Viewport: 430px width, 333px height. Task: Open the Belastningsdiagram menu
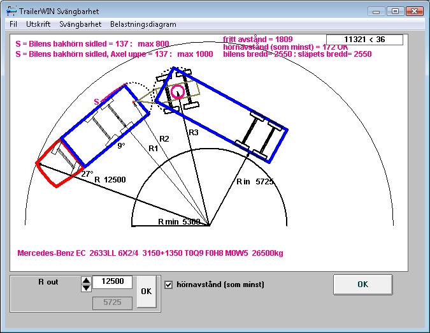click(x=143, y=24)
